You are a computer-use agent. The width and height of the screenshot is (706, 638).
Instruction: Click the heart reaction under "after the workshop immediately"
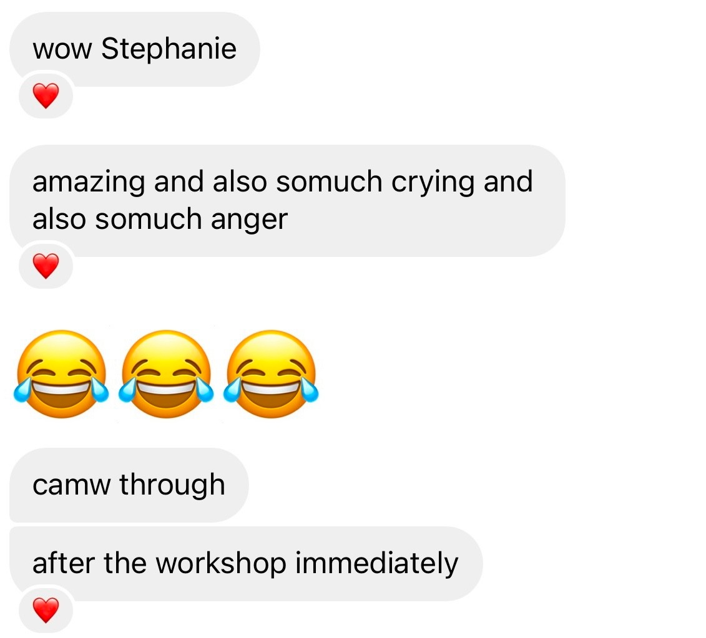point(46,610)
